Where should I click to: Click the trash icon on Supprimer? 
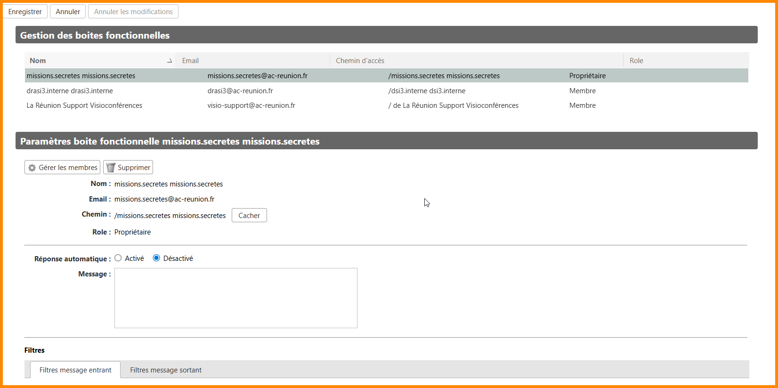point(111,168)
